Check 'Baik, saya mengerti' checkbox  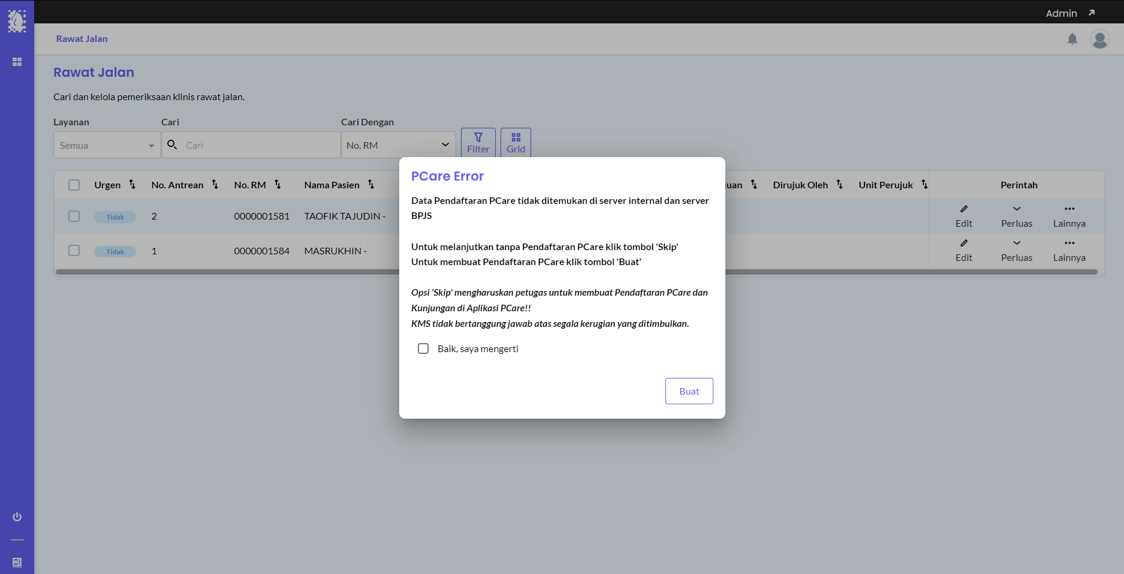(423, 348)
